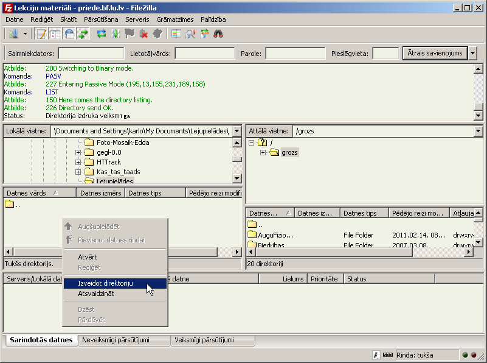This screenshot has width=487, height=363.
Task: Open the Pārsūtīšana menu
Action: click(x=101, y=19)
